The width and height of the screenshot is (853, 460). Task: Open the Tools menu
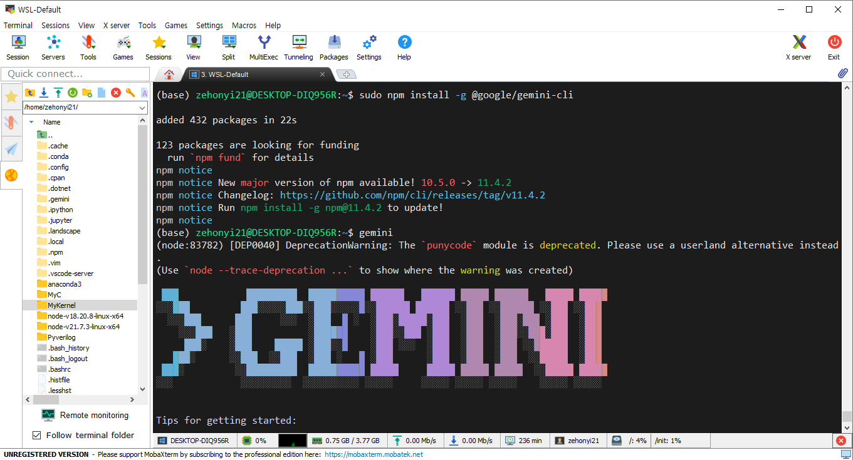point(147,26)
